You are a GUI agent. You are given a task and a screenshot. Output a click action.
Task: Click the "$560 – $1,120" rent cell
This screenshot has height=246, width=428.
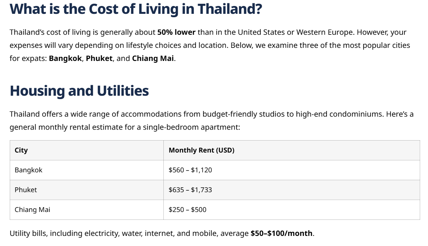coord(190,170)
